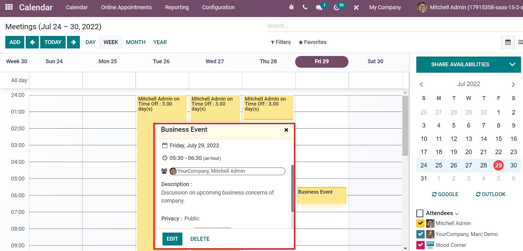Viewport: 523px width, 251px height.
Task: Next month arrow in mini calendar
Action: coord(513,84)
